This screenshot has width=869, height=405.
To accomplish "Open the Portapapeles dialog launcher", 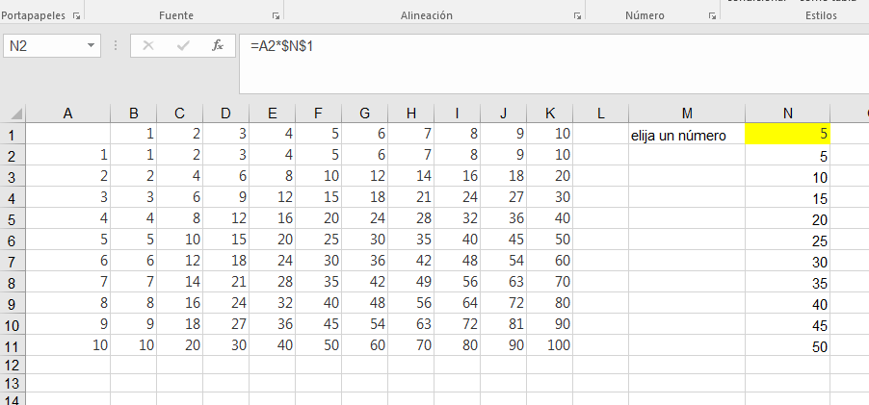I will click(76, 16).
